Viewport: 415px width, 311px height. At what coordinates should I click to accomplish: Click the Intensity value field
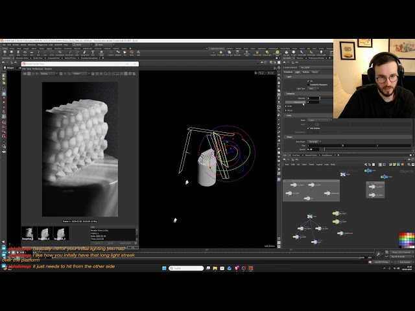tap(313, 98)
